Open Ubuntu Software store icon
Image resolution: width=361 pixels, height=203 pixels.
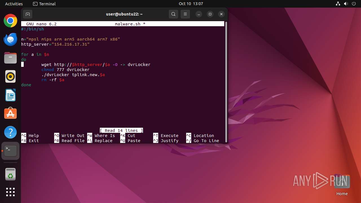pos(10,114)
